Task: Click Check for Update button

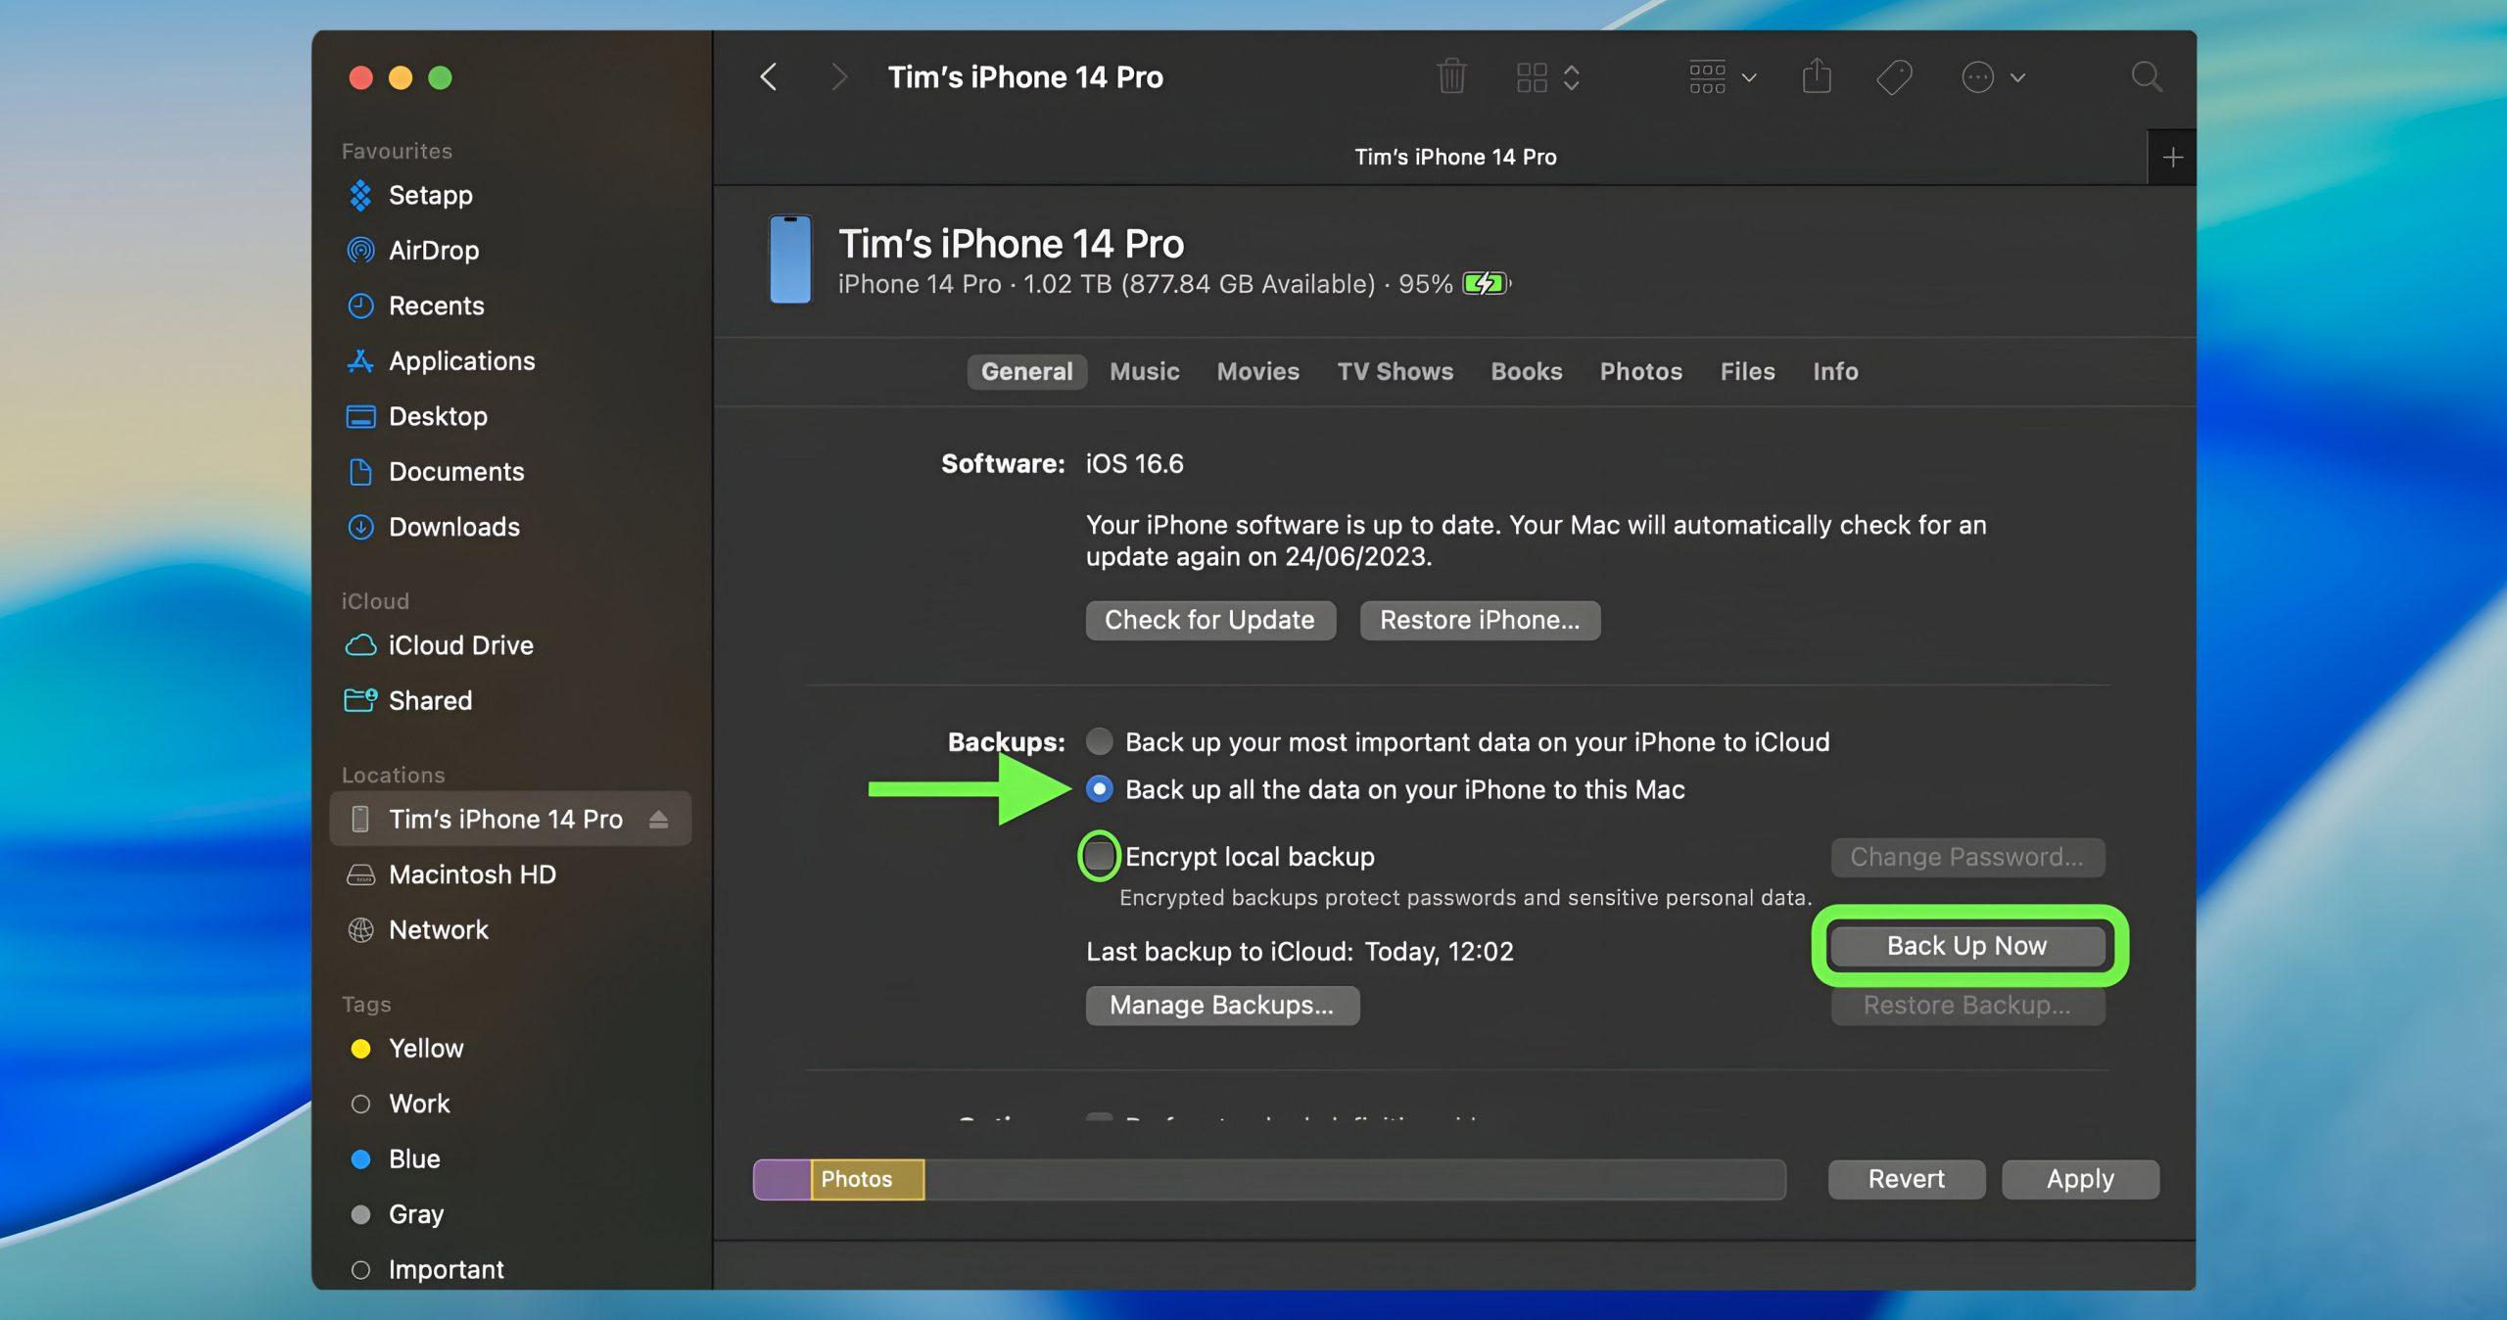Action: 1209,620
